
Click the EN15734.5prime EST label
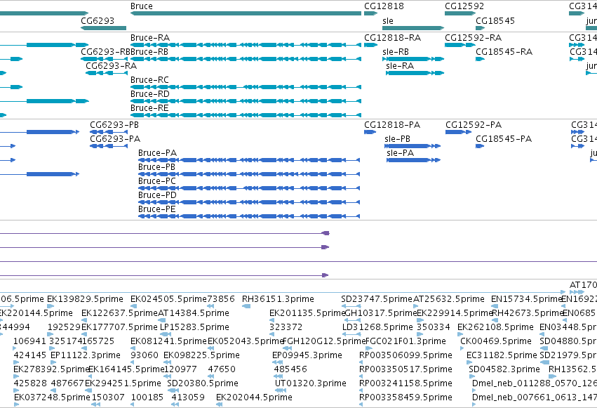point(527,299)
